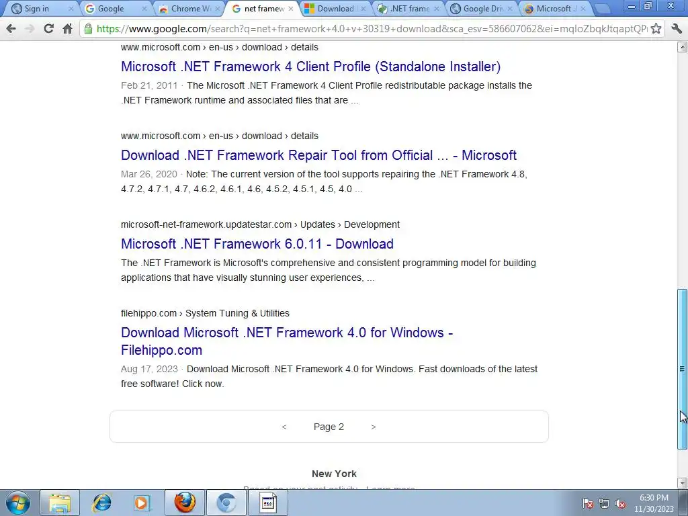The width and height of the screenshot is (688, 516).
Task: Click the filehippo.com System Tuning breadcrumb
Action: tap(205, 313)
